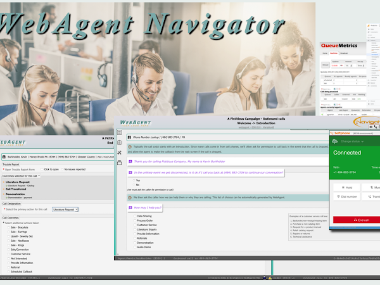The height and width of the screenshot is (285, 380).
Task: Click the printer icon in WebAgent sidebar
Action: point(120,163)
